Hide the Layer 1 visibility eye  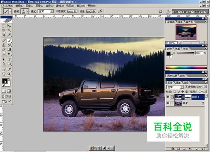pos(168,97)
